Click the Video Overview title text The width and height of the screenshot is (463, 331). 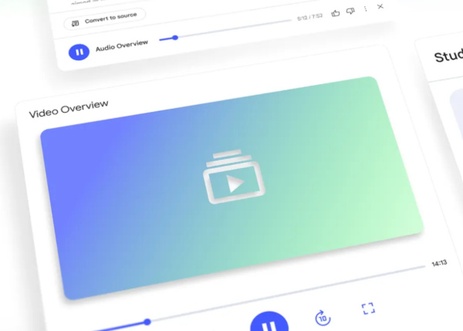[x=69, y=109]
